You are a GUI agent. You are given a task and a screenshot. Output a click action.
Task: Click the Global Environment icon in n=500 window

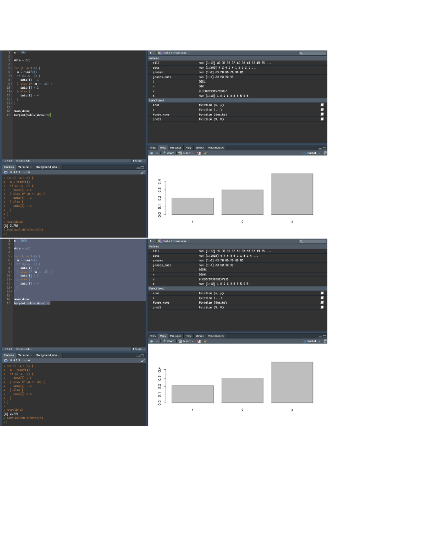point(160,53)
